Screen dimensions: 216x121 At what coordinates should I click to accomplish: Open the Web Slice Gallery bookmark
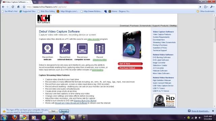click(x=46, y=11)
